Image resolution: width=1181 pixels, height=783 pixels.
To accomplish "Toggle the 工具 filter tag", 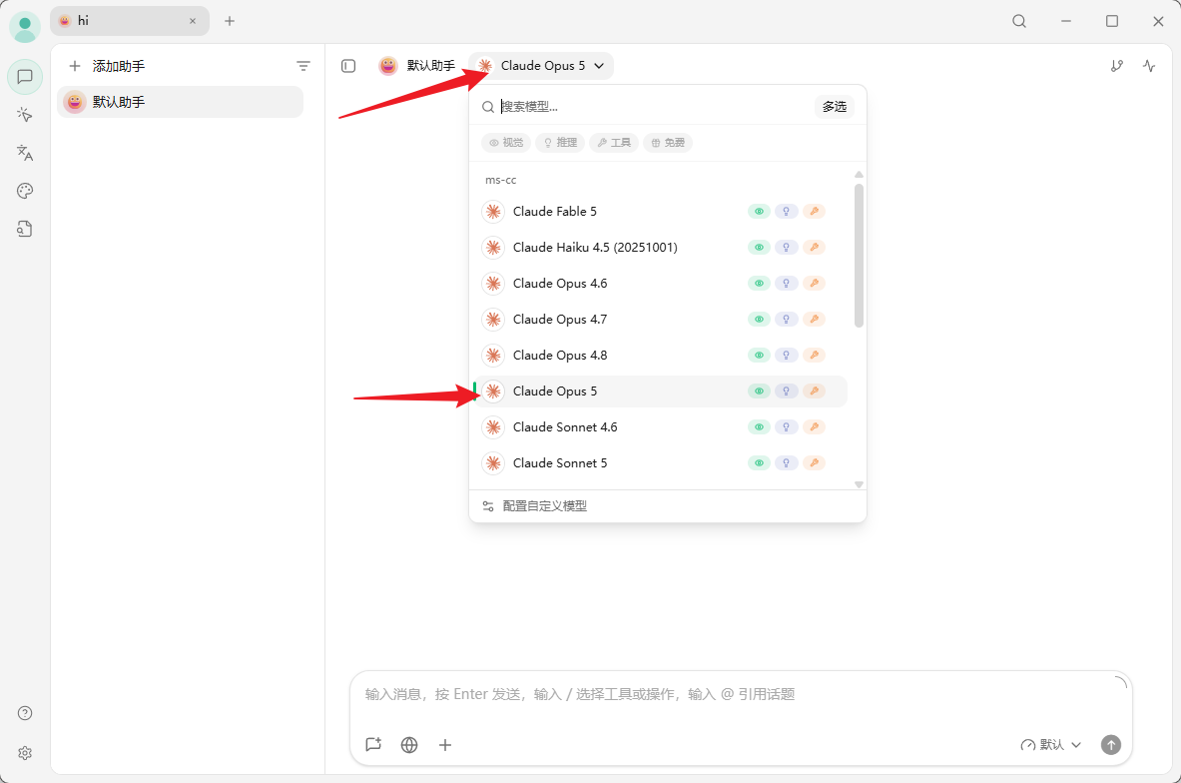I will [x=614, y=143].
